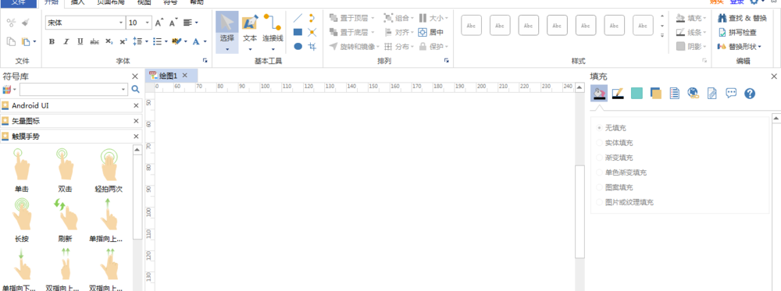Open the shadow panel tab icon
This screenshot has width=781, height=291.
pos(655,93)
